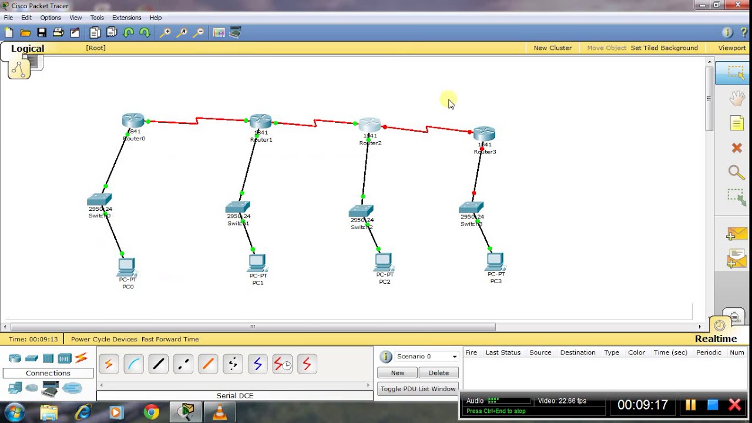
Task: Click the Paste icon in toolbar
Action: coord(111,33)
